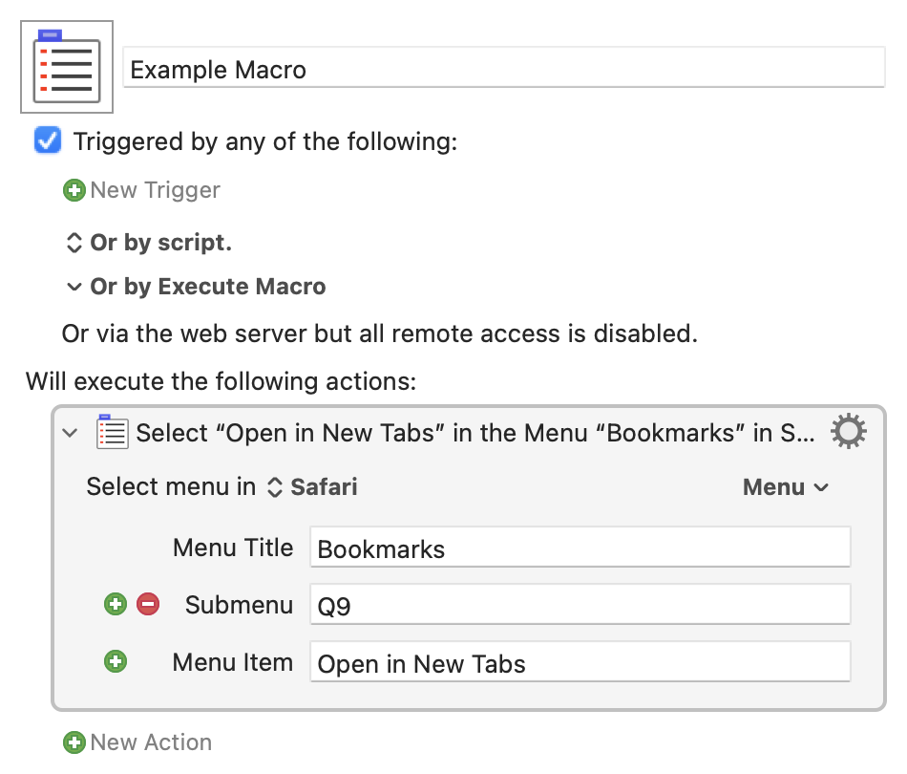The height and width of the screenshot is (774, 907).
Task: Collapse the Or by Execute Macro section
Action: (x=74, y=287)
